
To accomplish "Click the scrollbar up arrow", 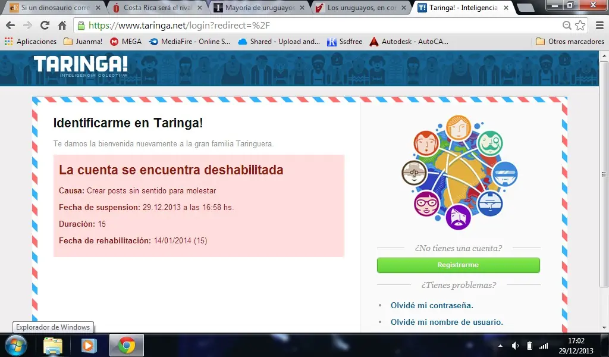I will (604, 56).
